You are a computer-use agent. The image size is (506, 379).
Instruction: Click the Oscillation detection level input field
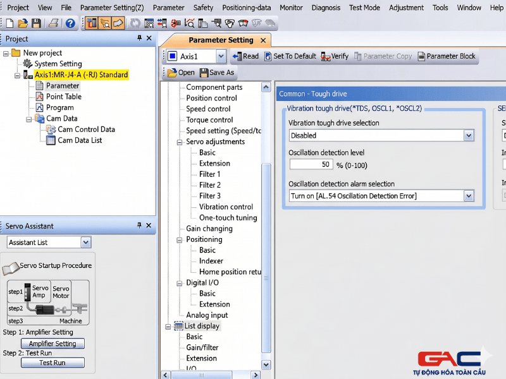click(x=311, y=164)
